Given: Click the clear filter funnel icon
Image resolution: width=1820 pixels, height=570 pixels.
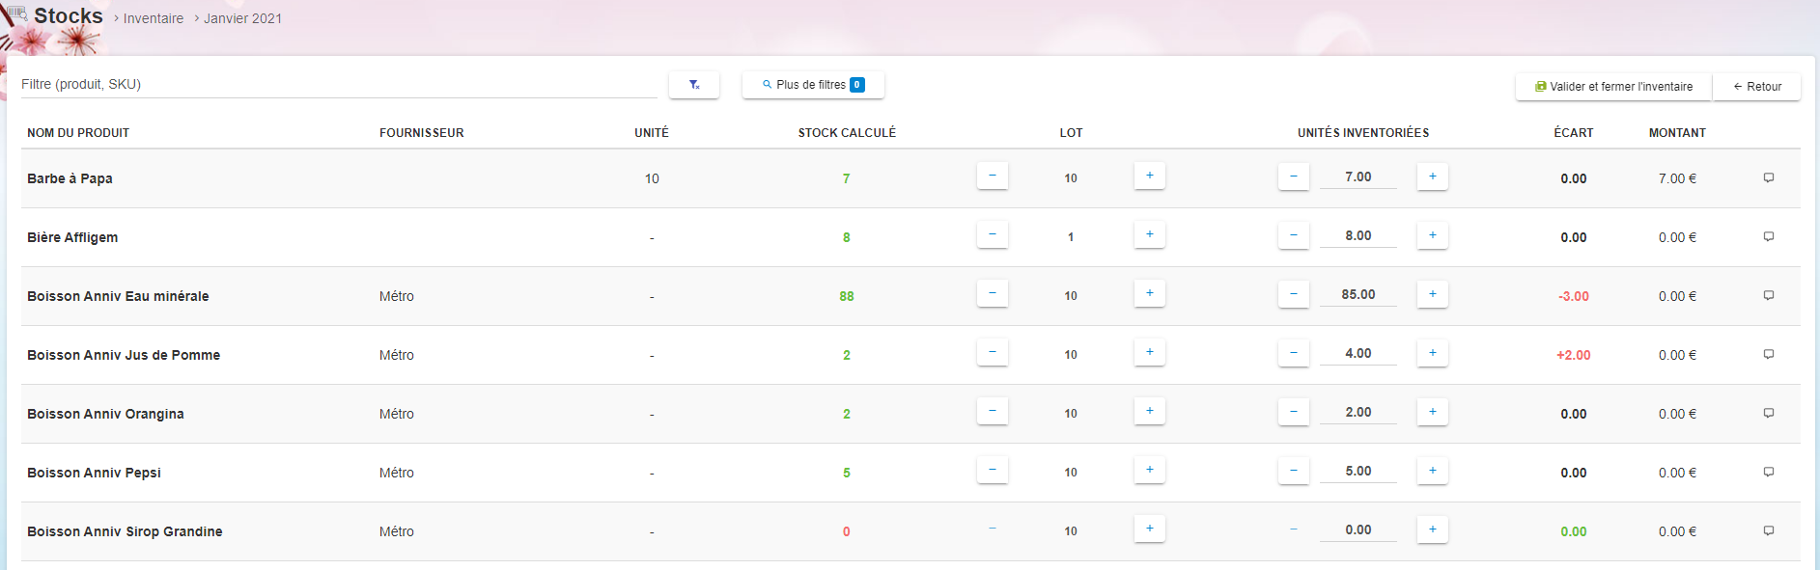Looking at the screenshot, I should [x=693, y=85].
